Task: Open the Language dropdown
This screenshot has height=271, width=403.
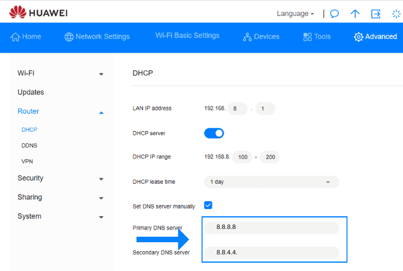Action: (x=295, y=13)
